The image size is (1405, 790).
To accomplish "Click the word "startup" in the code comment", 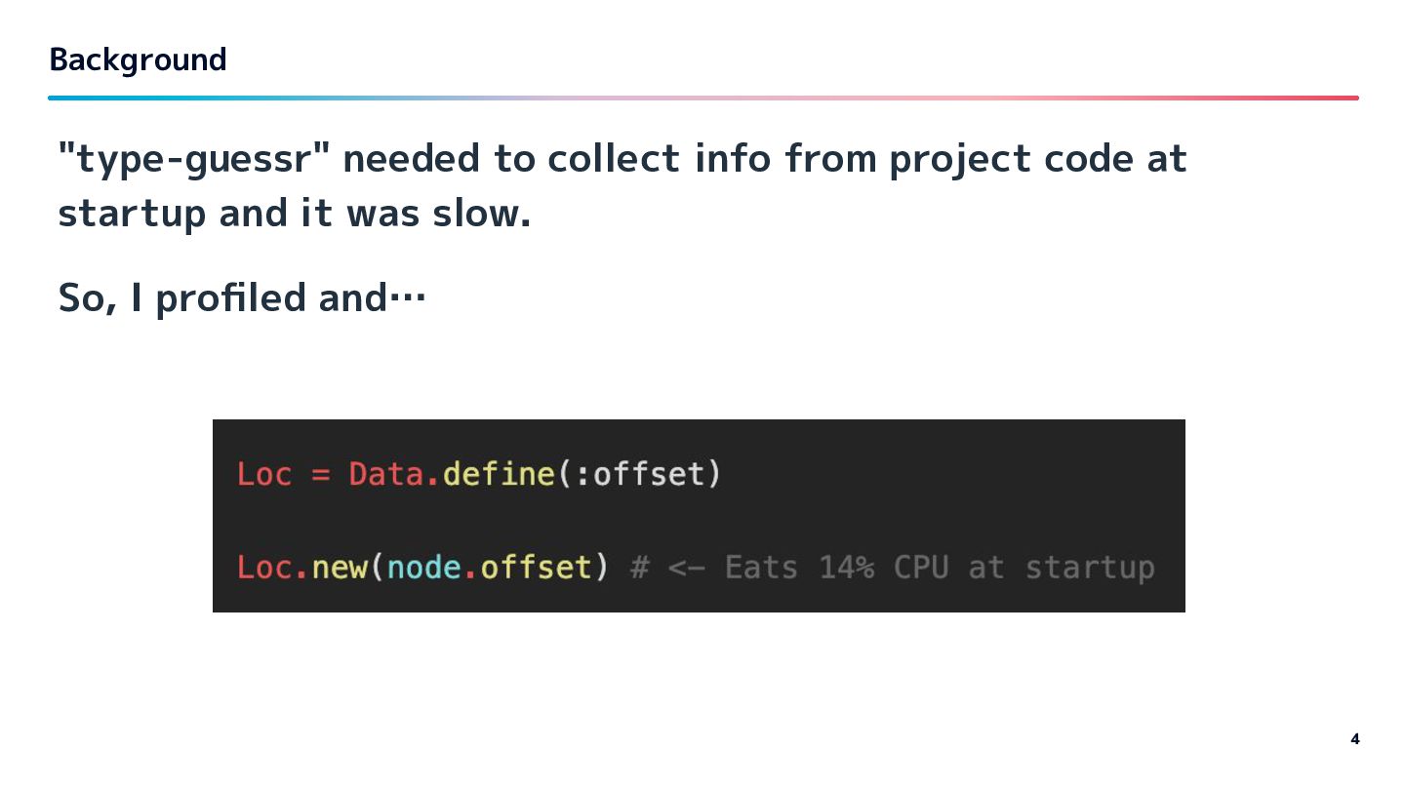I will pyautogui.click(x=1090, y=568).
